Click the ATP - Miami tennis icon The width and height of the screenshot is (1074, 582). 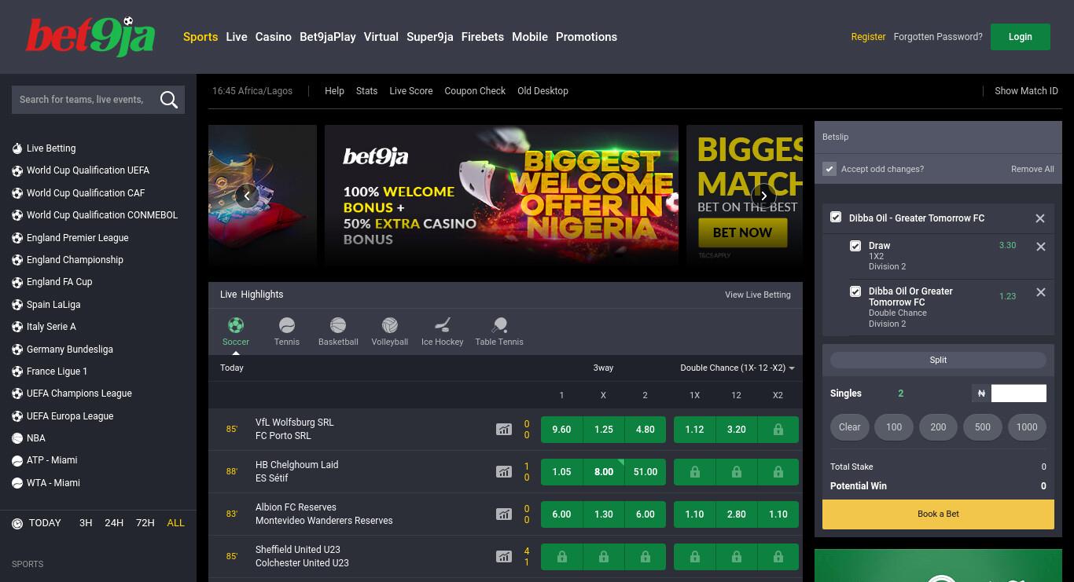[17, 460]
